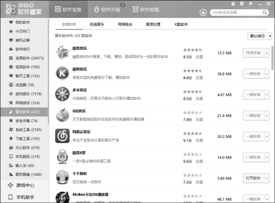Select 游戏娱乐 (7578) category

(x=24, y=94)
